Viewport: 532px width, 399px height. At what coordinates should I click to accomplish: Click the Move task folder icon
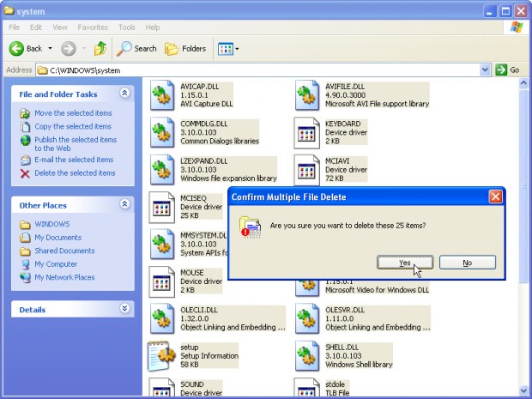click(x=25, y=113)
